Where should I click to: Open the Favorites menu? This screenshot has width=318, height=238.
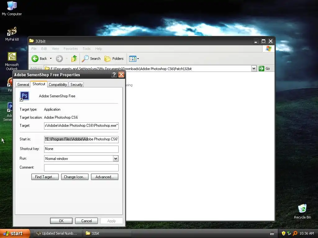tap(70, 49)
